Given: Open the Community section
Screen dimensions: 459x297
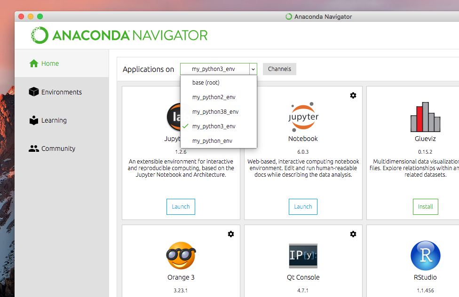Looking at the screenshot, I should point(58,148).
